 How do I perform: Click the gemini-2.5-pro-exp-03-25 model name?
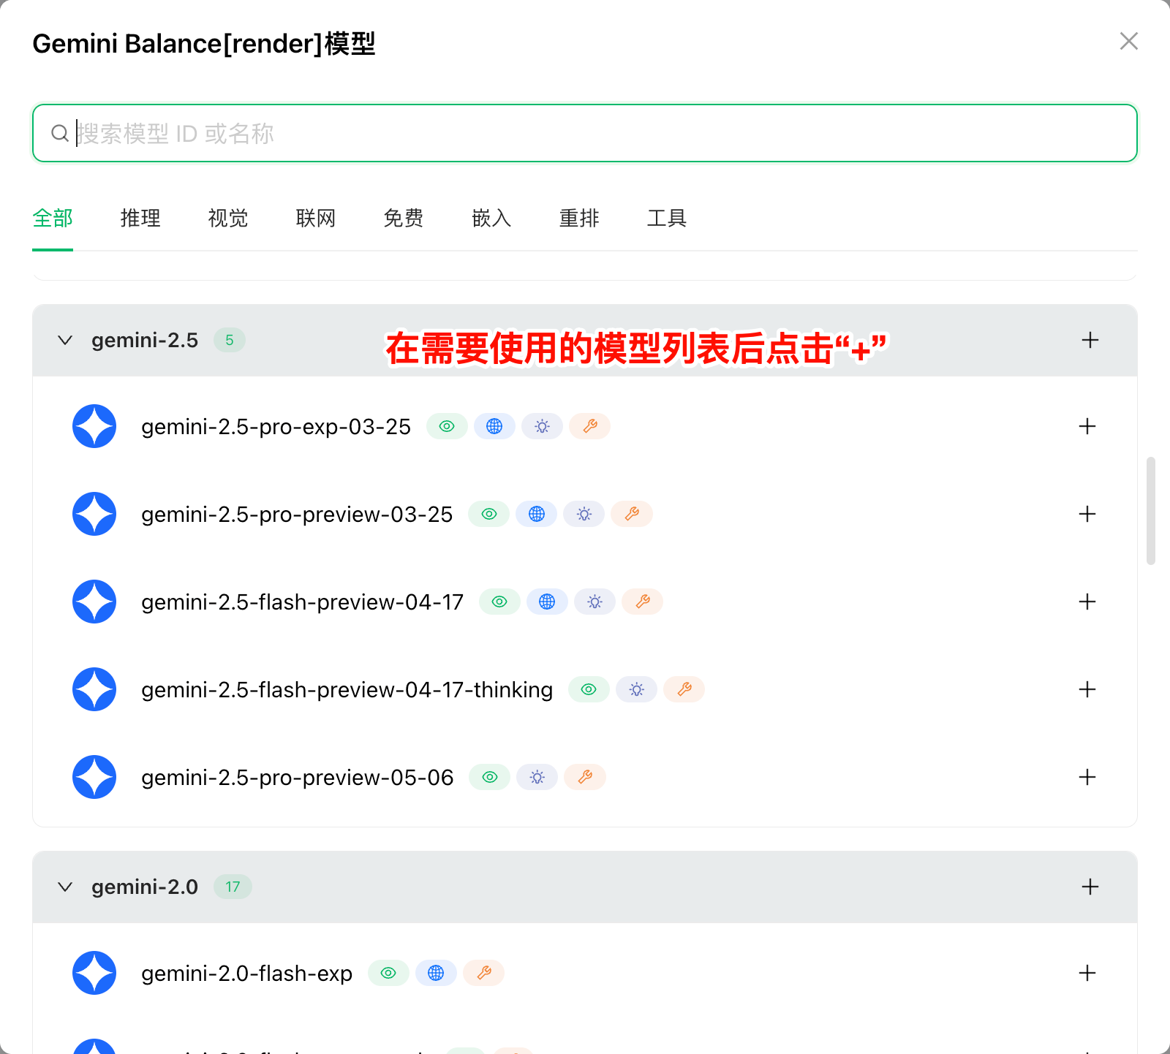276,427
